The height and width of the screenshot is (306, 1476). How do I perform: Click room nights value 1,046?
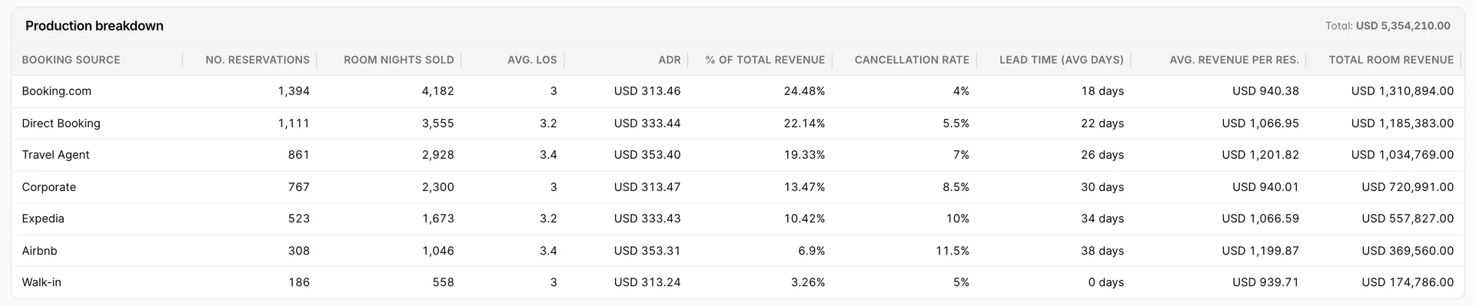pyautogui.click(x=438, y=251)
